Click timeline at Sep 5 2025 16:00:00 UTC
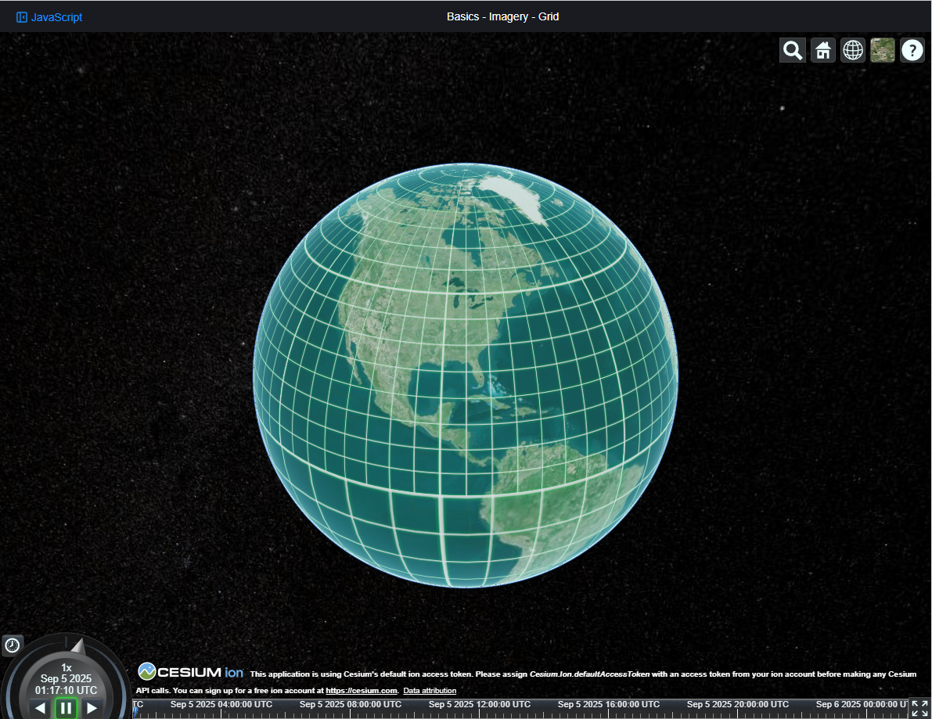The width and height of the screenshot is (932, 719). tap(609, 704)
